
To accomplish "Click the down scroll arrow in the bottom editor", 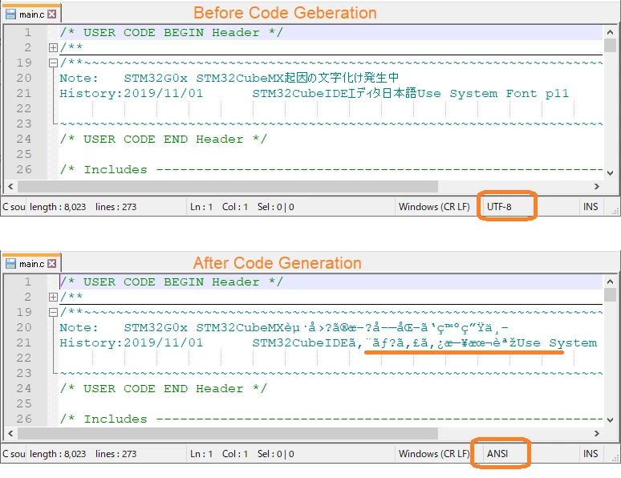I will click(x=610, y=420).
